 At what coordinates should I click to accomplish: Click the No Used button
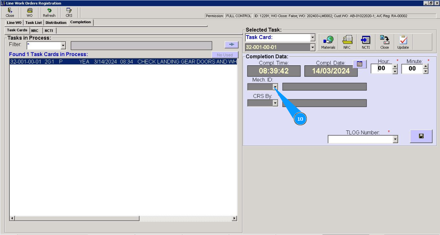225,55
